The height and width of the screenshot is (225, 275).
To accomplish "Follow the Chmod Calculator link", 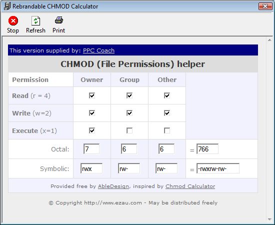I will (x=190, y=186).
